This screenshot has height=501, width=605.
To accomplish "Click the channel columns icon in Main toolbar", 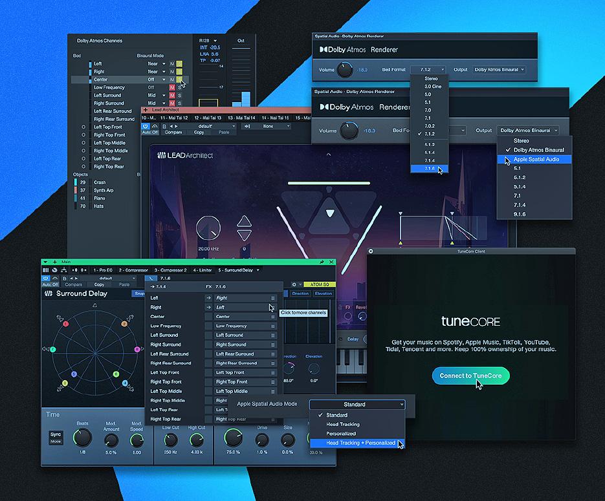I will point(45,270).
